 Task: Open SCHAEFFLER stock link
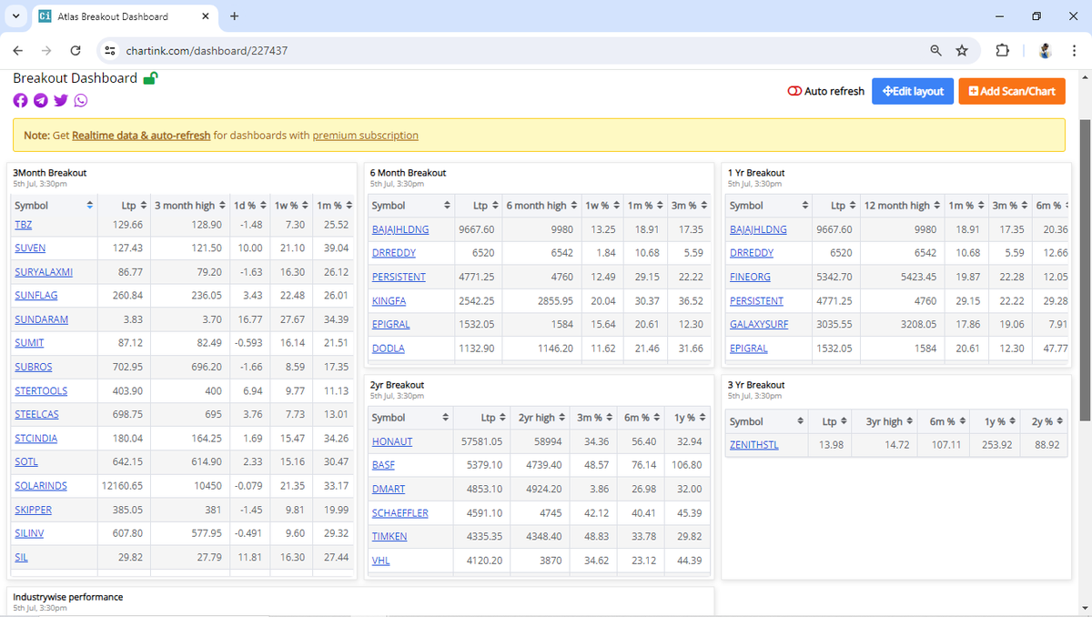(400, 512)
